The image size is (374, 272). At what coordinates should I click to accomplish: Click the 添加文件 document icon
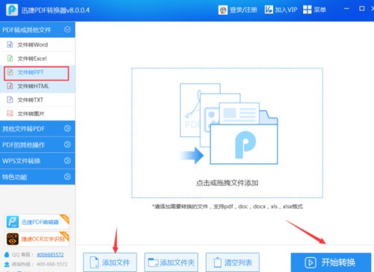(x=94, y=262)
